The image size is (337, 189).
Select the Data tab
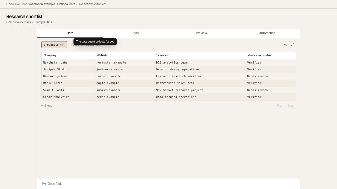click(70, 33)
